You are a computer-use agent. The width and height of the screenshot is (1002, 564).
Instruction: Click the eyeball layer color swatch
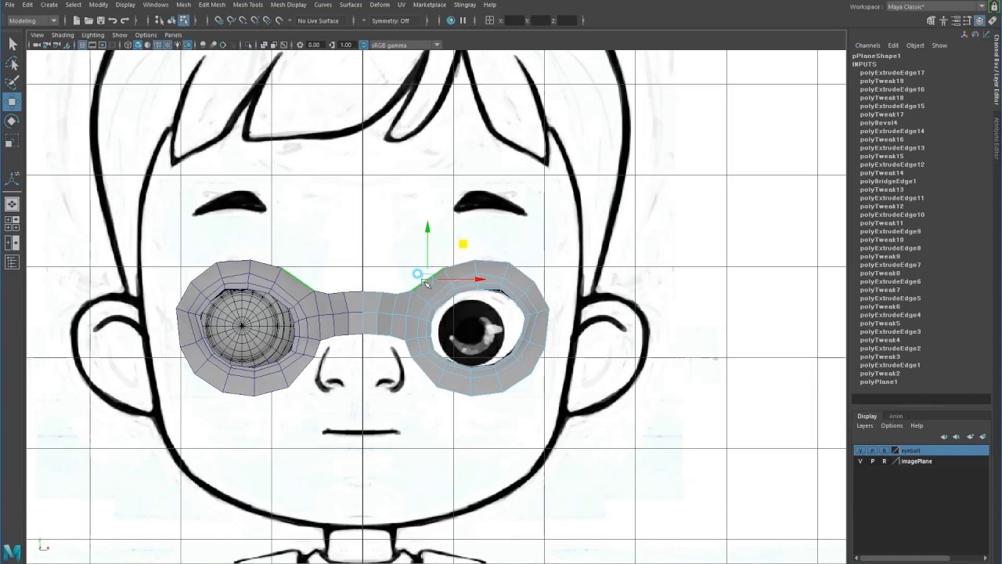point(896,450)
